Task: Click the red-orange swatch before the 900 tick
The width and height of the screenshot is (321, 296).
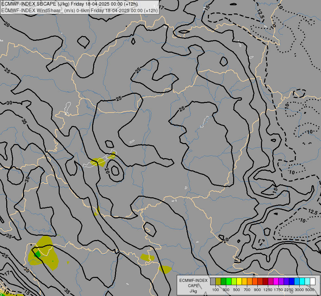Action: (255, 282)
